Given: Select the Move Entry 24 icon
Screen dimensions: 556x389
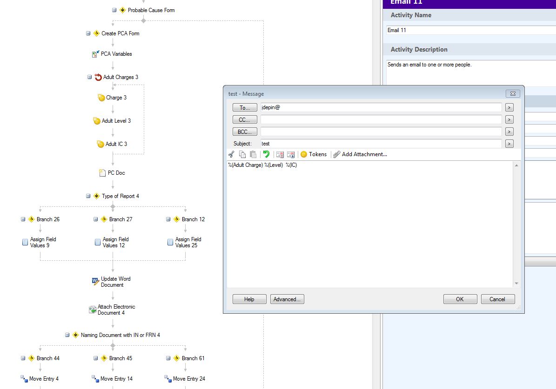Looking at the screenshot, I should pyautogui.click(x=168, y=379).
